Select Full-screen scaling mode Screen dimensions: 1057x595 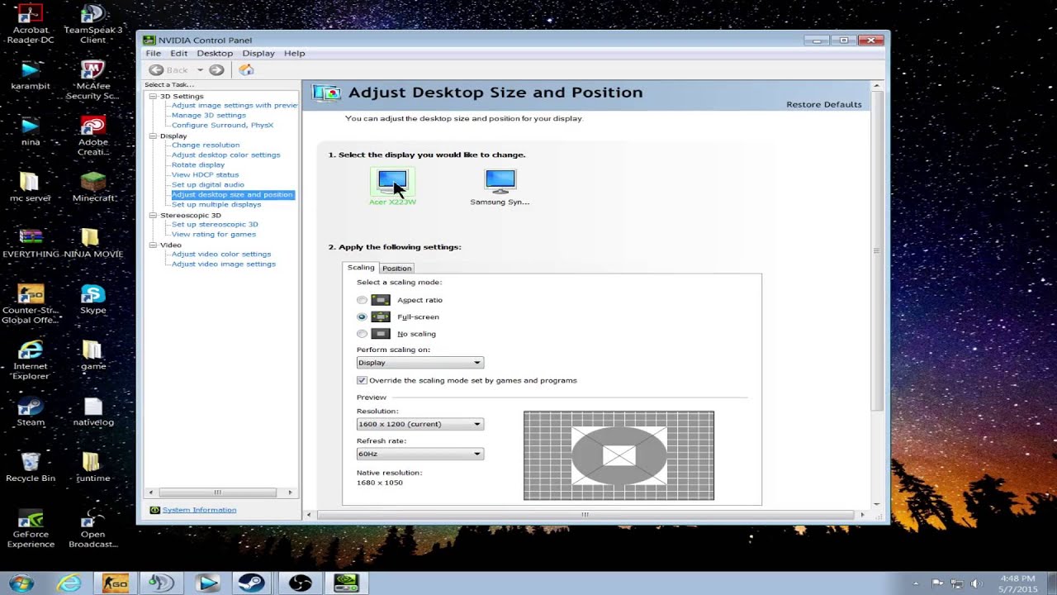(x=362, y=317)
